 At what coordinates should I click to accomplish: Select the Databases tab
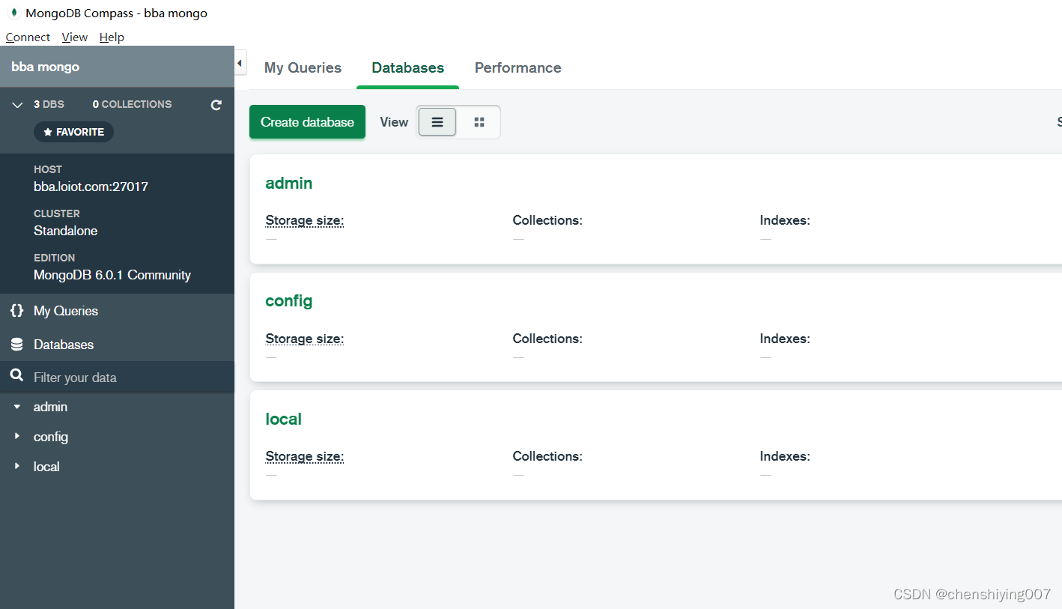[407, 67]
